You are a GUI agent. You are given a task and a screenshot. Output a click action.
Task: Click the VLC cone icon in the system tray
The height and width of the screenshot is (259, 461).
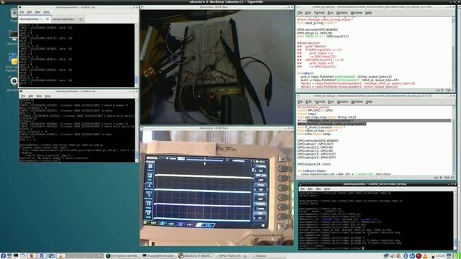[x=425, y=256]
